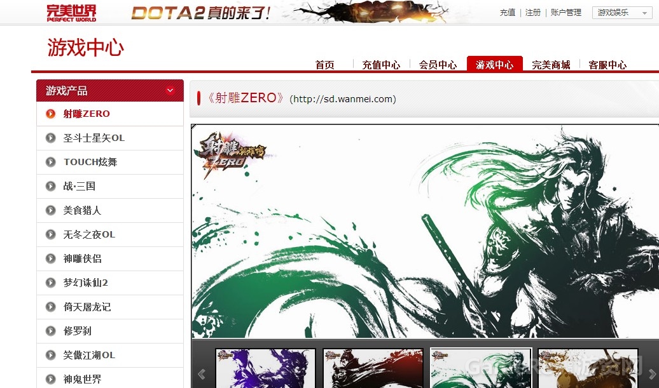Open the 充值中心 tab

(x=381, y=65)
